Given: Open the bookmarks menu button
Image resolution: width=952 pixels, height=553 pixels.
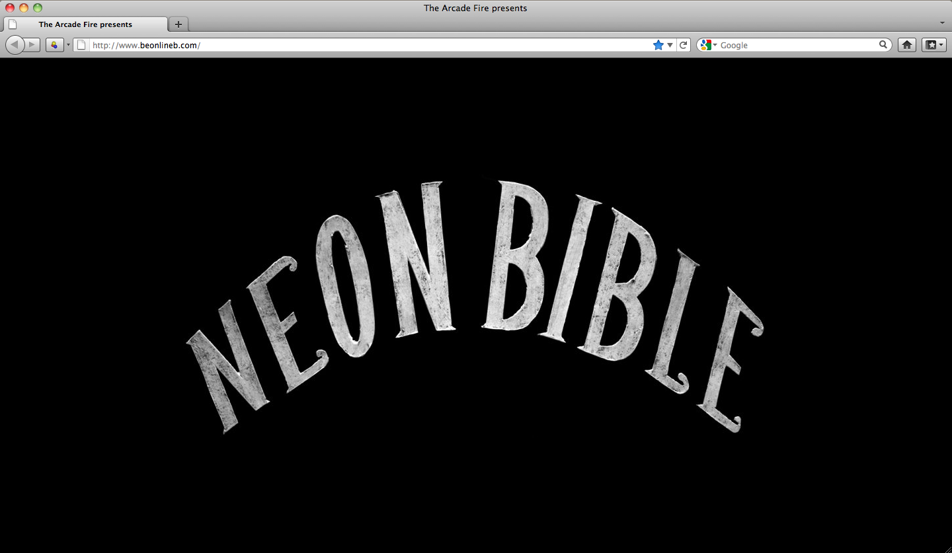Looking at the screenshot, I should (x=934, y=45).
